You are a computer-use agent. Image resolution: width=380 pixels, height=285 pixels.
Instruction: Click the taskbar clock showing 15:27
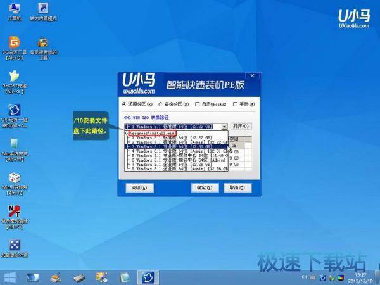(x=360, y=278)
